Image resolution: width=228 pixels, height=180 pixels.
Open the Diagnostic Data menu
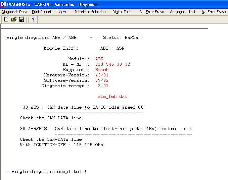coord(14,12)
